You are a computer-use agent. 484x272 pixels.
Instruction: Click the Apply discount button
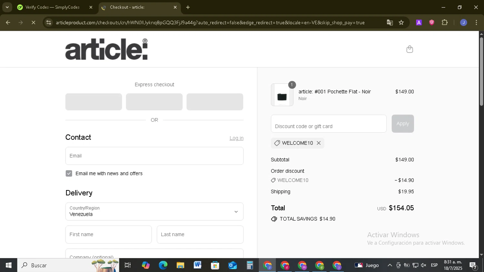click(x=403, y=124)
